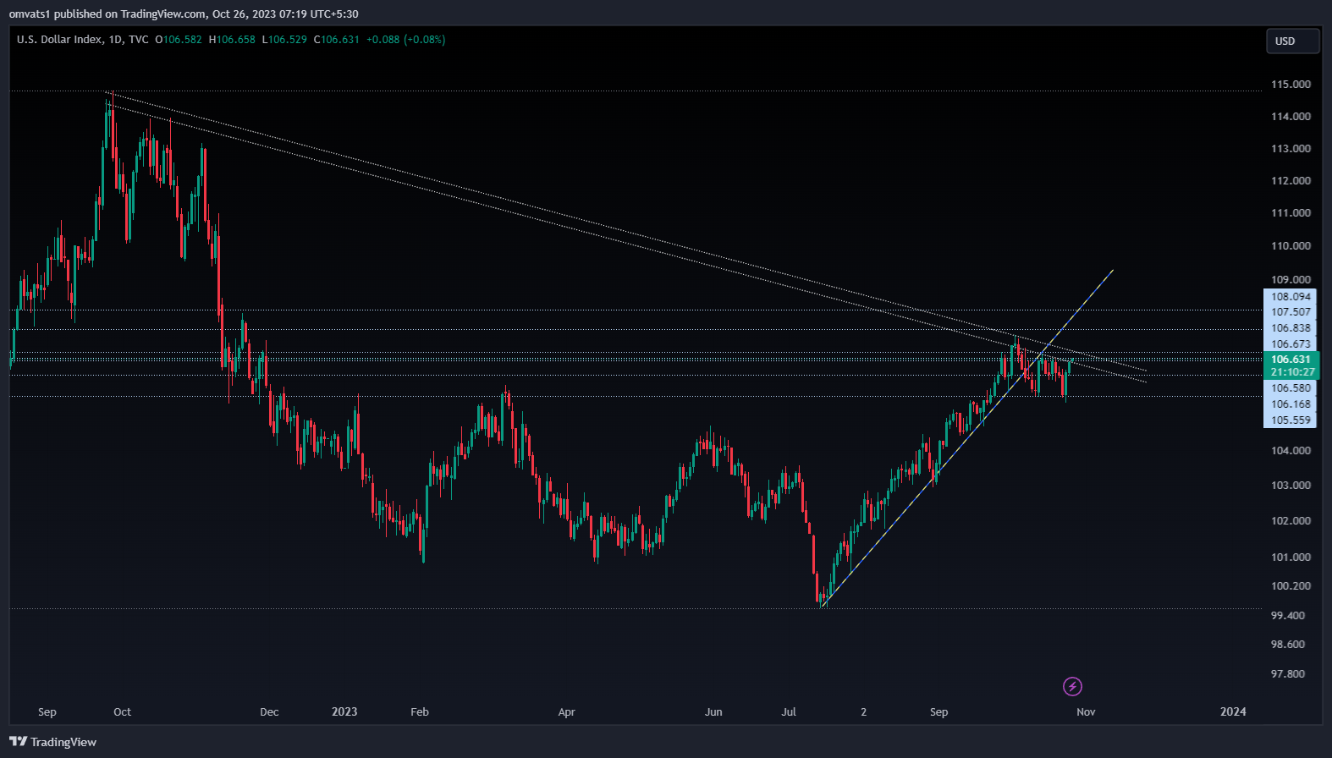Click the 110.000 price axis label
The height and width of the screenshot is (758, 1332).
point(1291,245)
